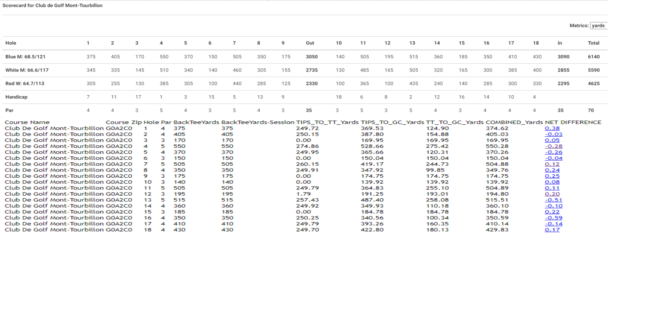Click the -0.04 net difference link
This screenshot has height=317, width=650.
pyautogui.click(x=554, y=158)
